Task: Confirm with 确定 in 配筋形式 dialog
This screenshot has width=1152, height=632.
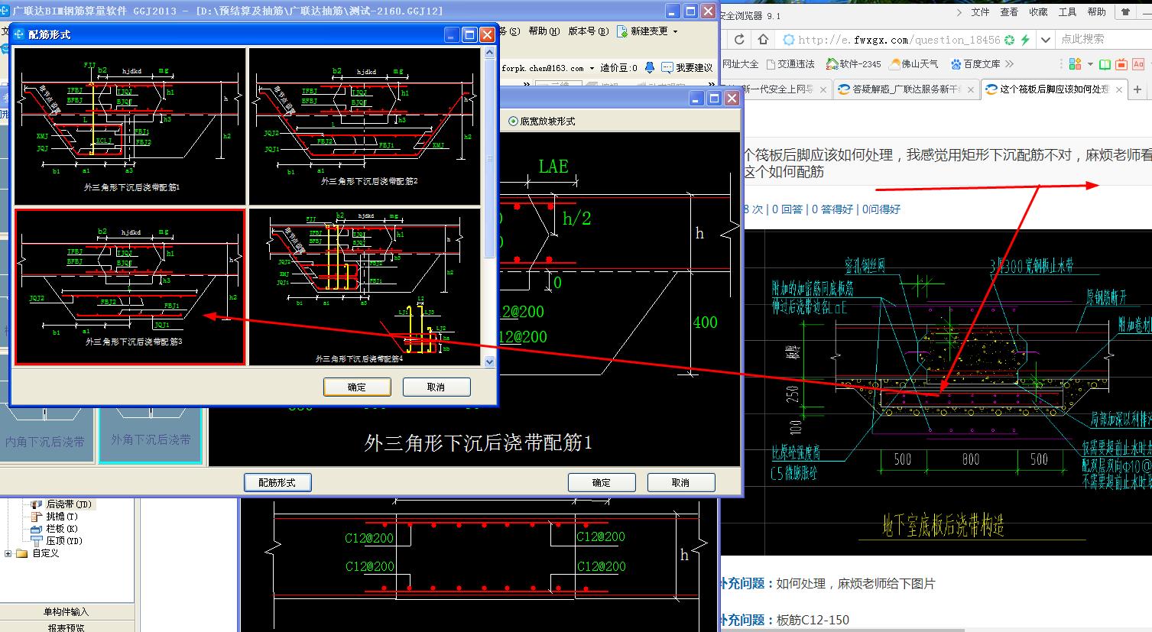Action: (x=357, y=387)
